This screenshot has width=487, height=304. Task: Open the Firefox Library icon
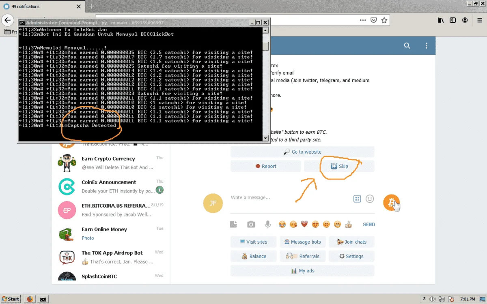(441, 20)
